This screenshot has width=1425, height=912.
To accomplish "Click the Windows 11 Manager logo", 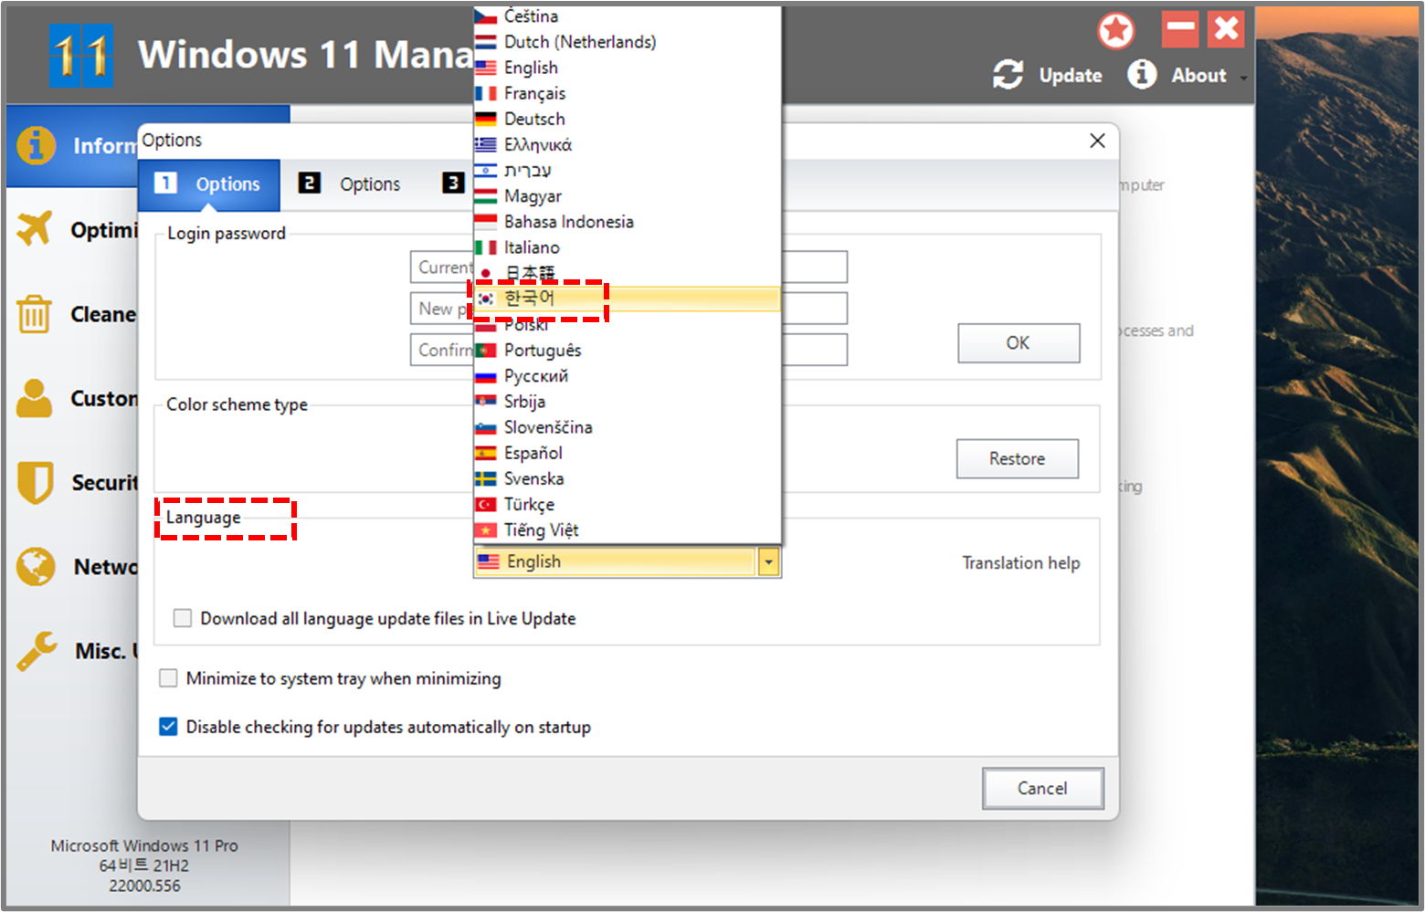I will click(81, 56).
